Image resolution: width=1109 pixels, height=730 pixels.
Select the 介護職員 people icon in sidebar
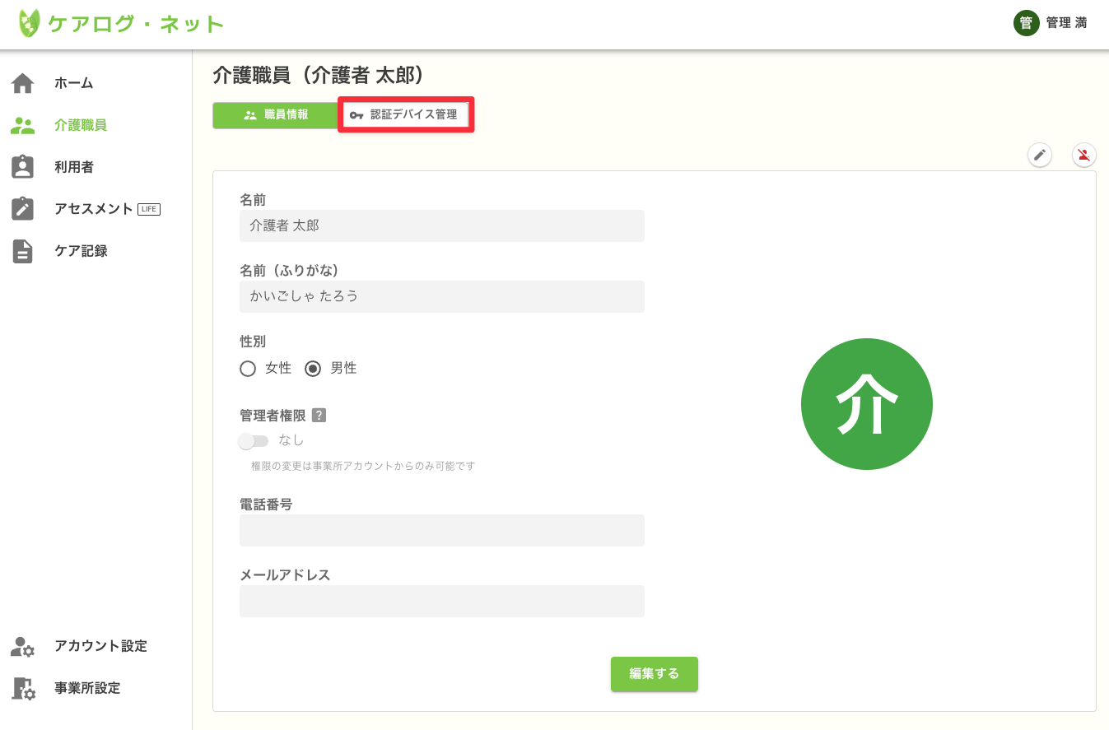pos(23,124)
